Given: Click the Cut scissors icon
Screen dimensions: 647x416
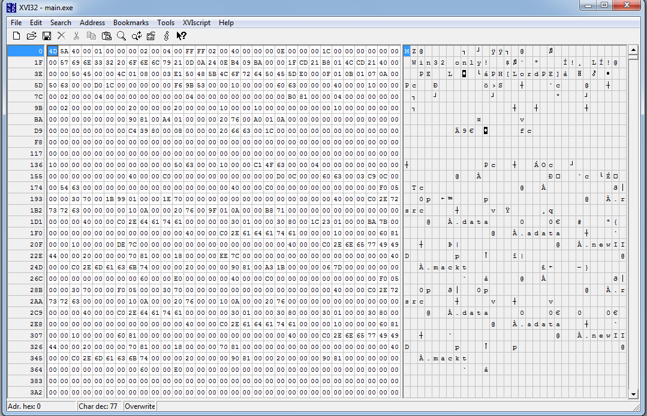Looking at the screenshot, I should pyautogui.click(x=76, y=36).
